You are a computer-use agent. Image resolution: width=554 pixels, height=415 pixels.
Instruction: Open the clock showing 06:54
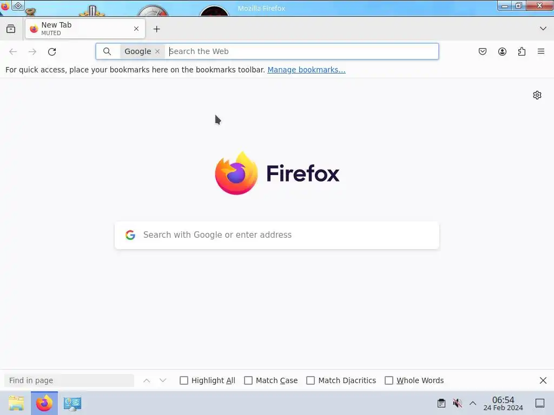(503, 403)
